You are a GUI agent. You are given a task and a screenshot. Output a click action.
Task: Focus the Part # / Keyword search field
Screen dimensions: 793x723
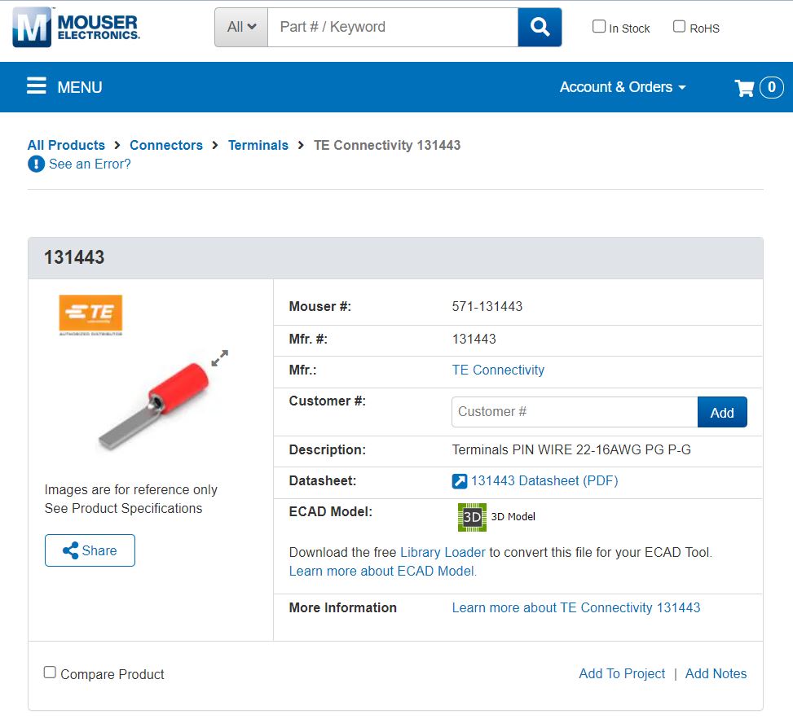click(393, 27)
